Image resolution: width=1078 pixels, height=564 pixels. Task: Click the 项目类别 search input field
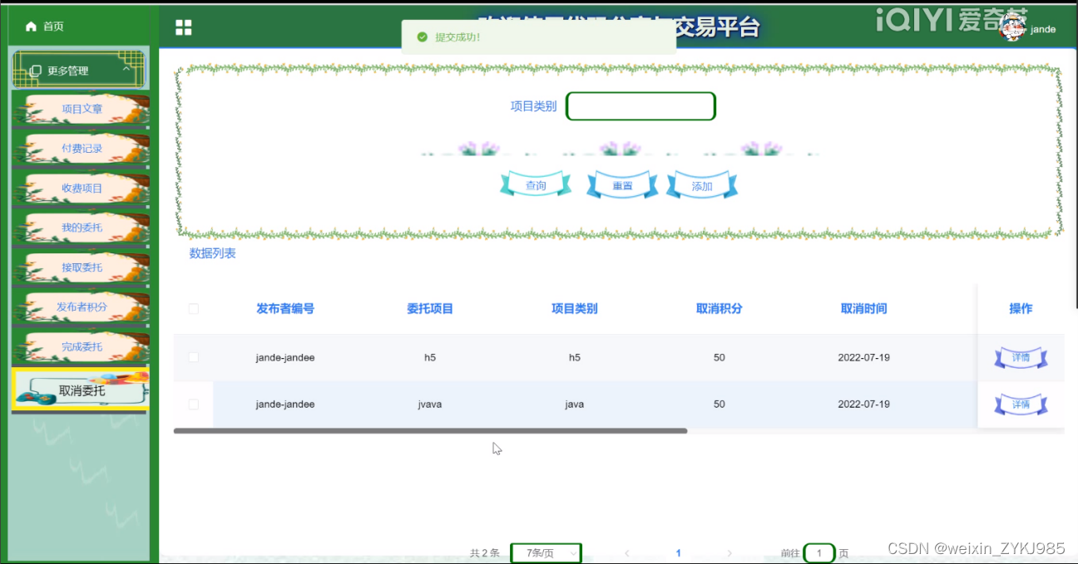click(640, 106)
